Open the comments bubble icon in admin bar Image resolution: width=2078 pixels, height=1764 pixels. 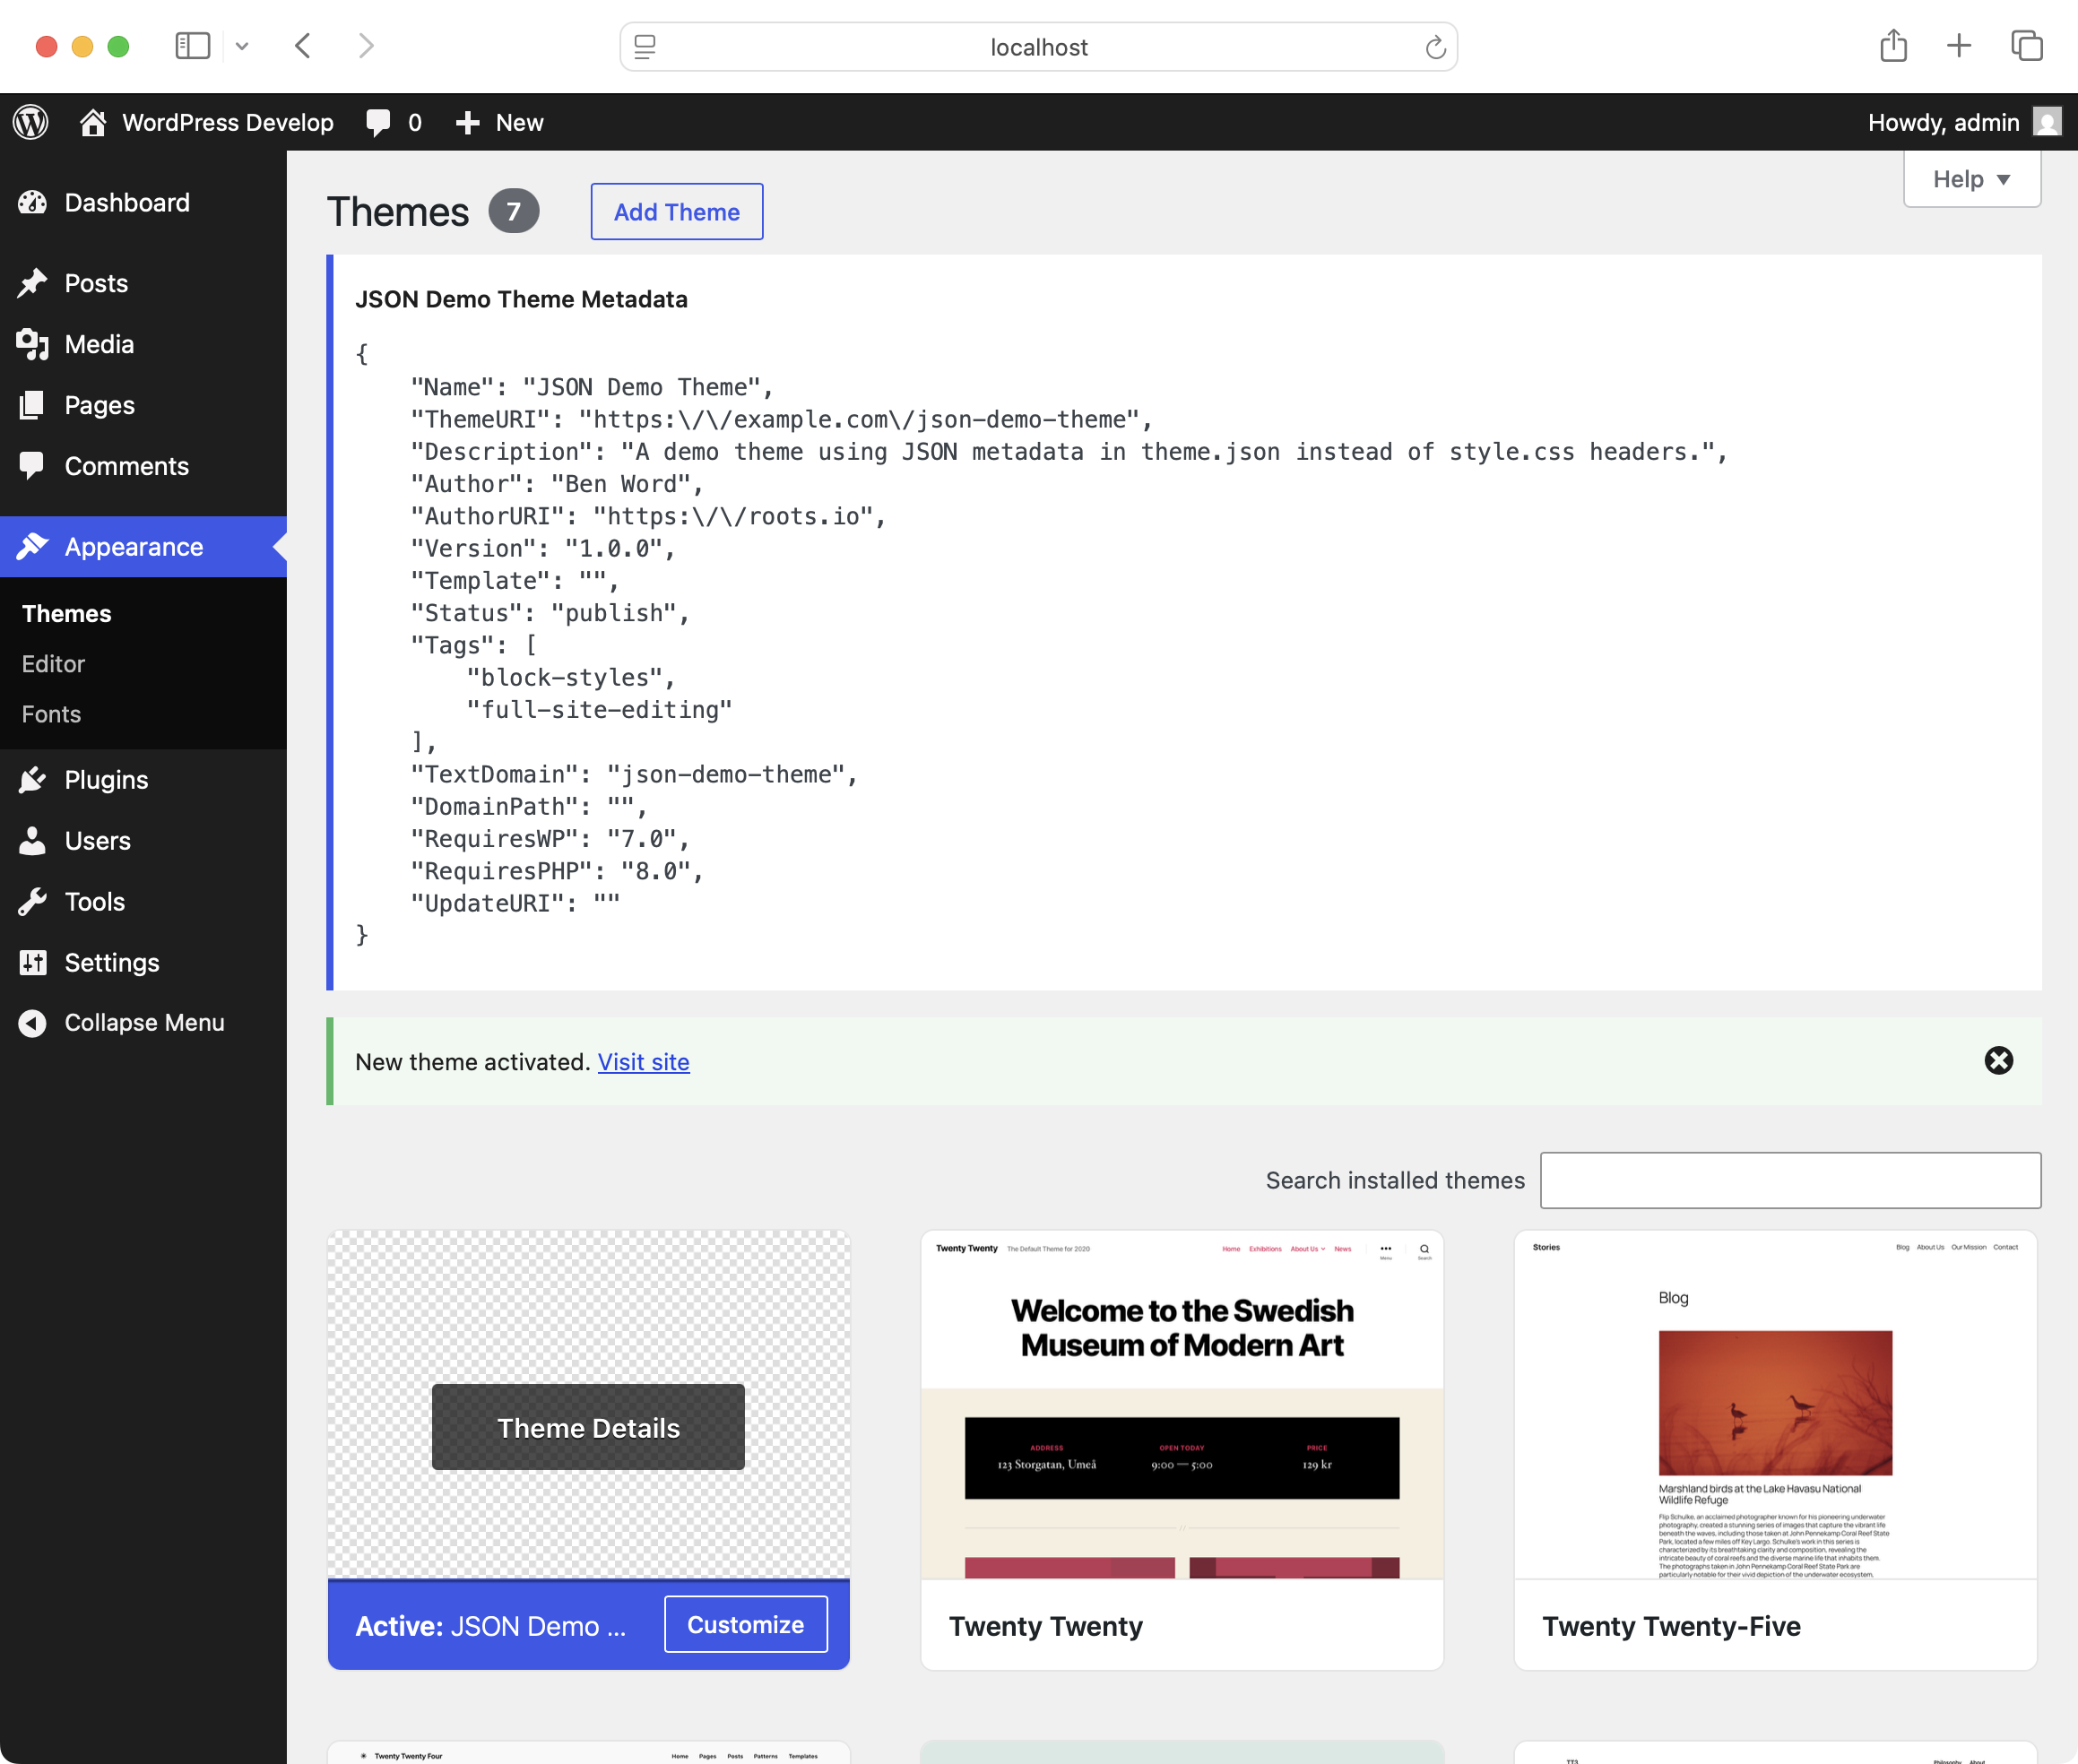coord(379,122)
